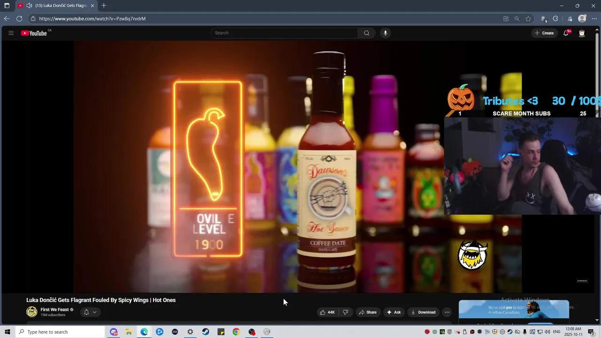Screen dimensions: 601x338
Task: Open the YouTube account avatar menu
Action: tap(582, 33)
